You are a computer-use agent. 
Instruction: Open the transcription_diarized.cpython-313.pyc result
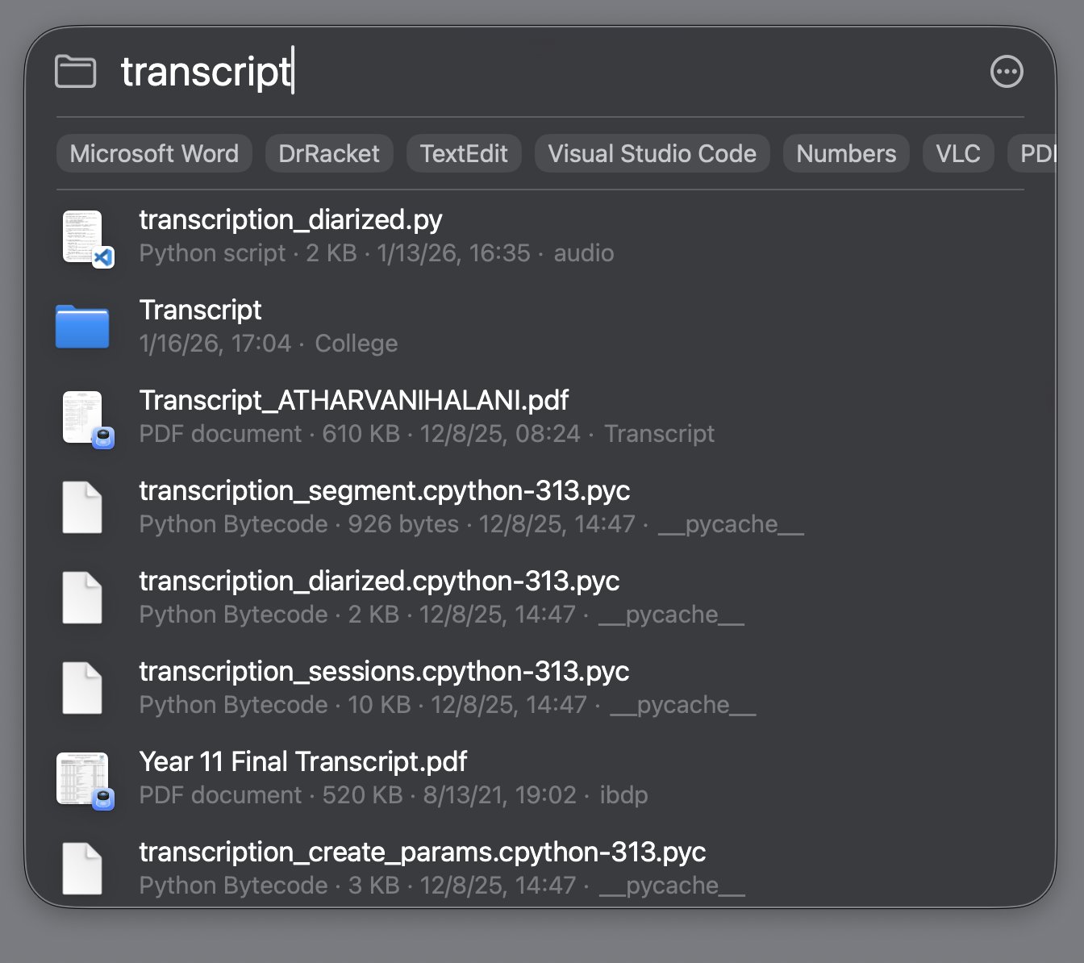(x=379, y=582)
